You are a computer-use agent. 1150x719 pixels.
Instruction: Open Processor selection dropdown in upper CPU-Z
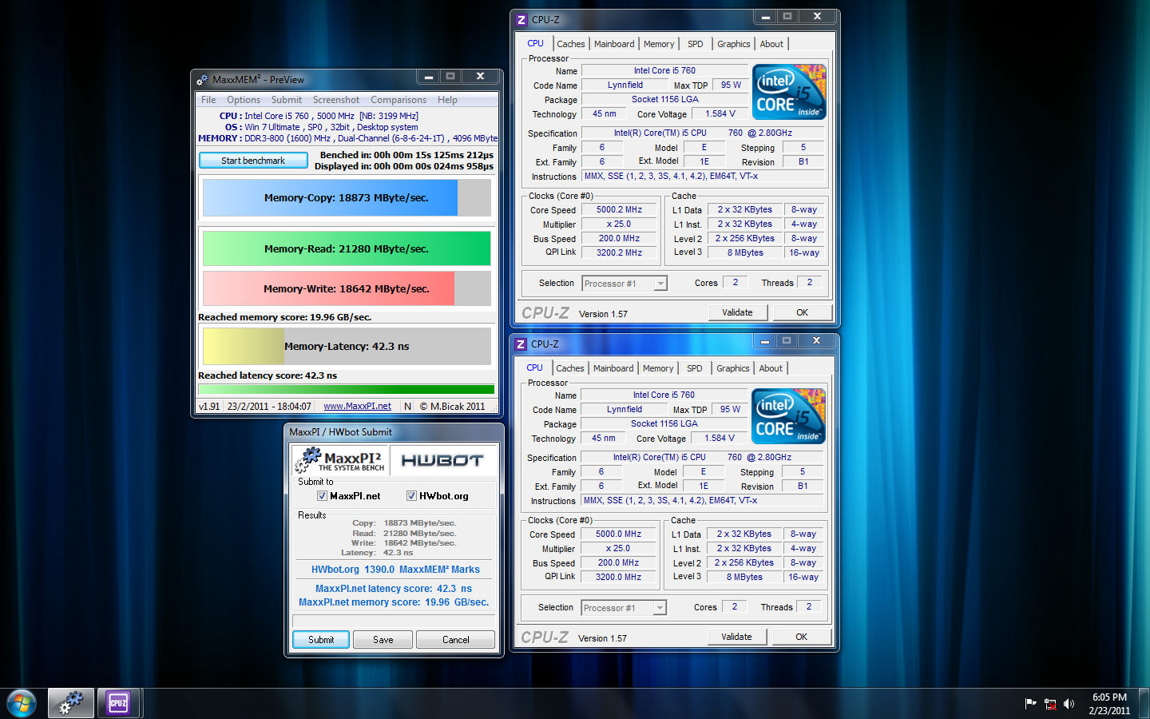pyautogui.click(x=625, y=284)
